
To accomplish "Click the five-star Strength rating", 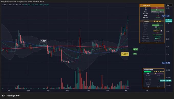I will [x=158, y=21].
